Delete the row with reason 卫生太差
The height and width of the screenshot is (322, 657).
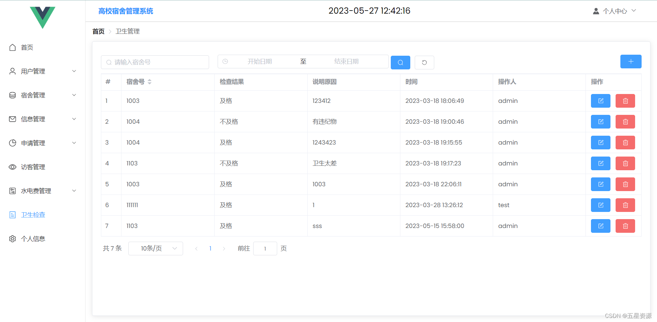[x=625, y=163]
